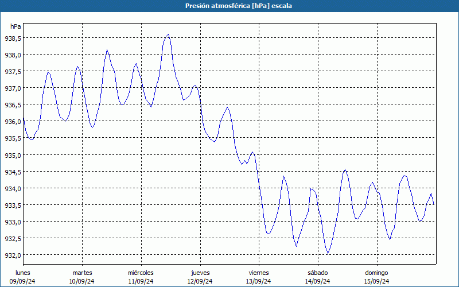The width and height of the screenshot is (459, 287).
Task: Click the 'martes' day label
Action: pyautogui.click(x=82, y=273)
